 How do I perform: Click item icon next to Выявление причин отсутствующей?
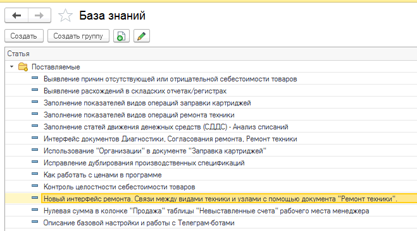pyautogui.click(x=35, y=78)
